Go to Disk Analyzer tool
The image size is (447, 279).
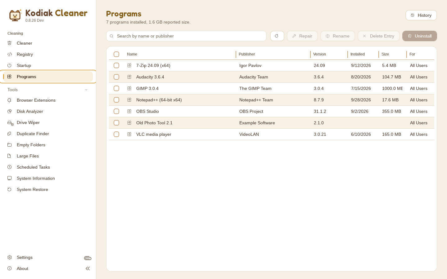[x=48, y=111]
